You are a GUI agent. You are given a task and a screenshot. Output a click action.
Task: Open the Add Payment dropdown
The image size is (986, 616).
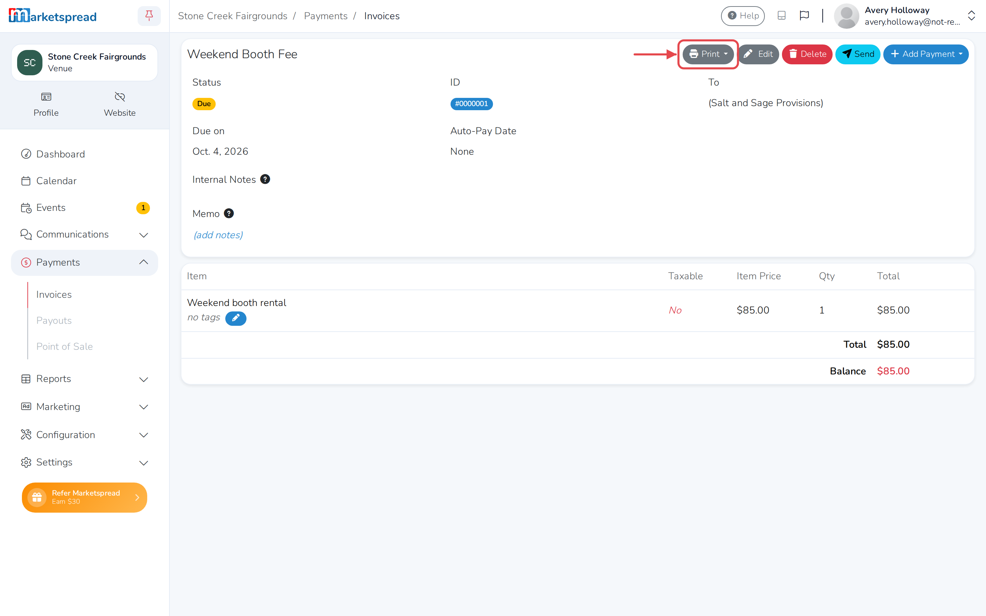(x=926, y=54)
